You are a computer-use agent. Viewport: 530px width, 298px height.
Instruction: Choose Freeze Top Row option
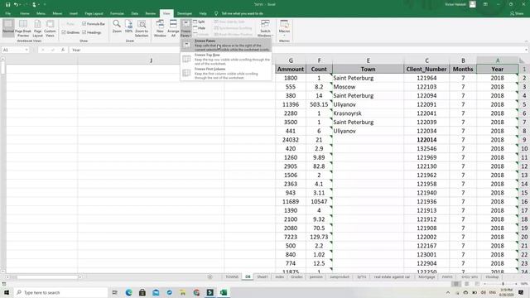(226, 59)
